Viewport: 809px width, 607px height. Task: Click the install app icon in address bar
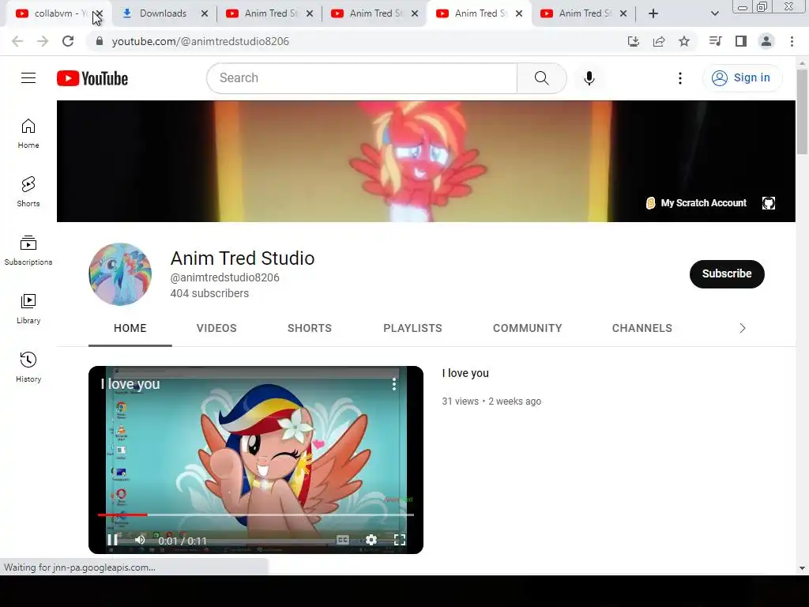click(x=634, y=41)
